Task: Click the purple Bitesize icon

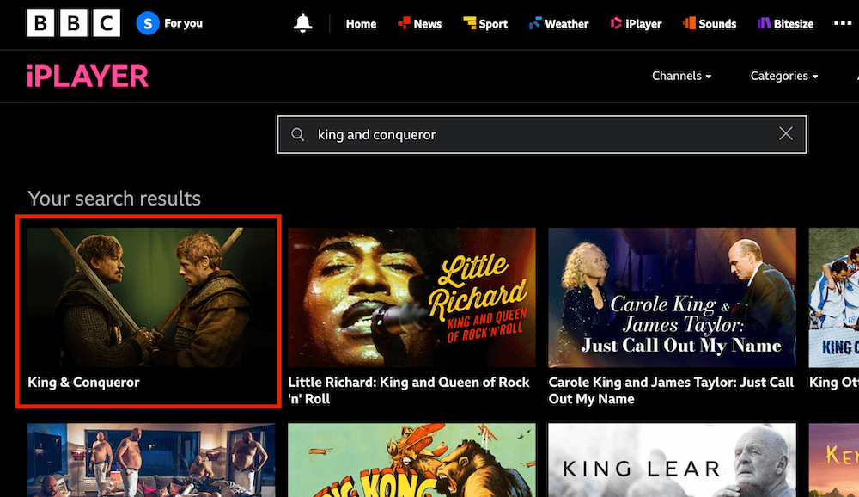Action: pyautogui.click(x=765, y=23)
